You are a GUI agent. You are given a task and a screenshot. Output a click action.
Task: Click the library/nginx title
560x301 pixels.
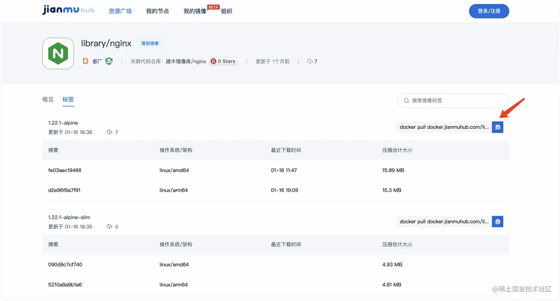[106, 43]
